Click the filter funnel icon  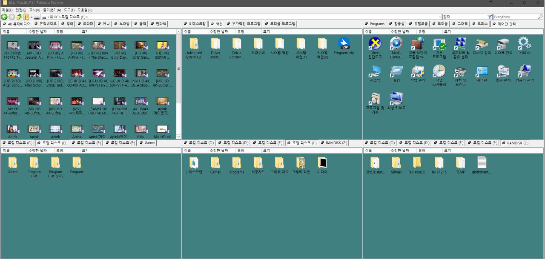point(490,17)
